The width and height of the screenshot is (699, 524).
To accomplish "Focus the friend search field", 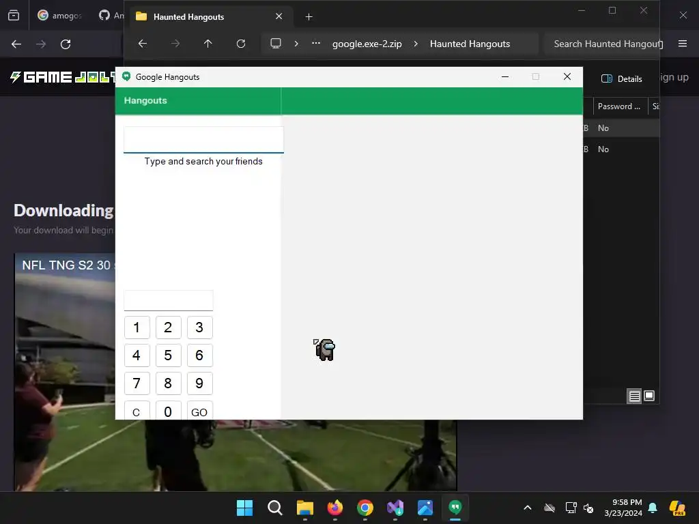I will pos(203,139).
